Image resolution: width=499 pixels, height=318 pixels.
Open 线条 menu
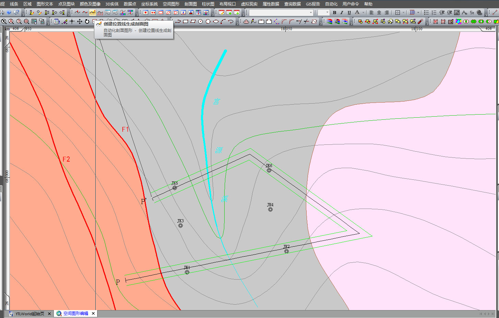pyautogui.click(x=14, y=4)
